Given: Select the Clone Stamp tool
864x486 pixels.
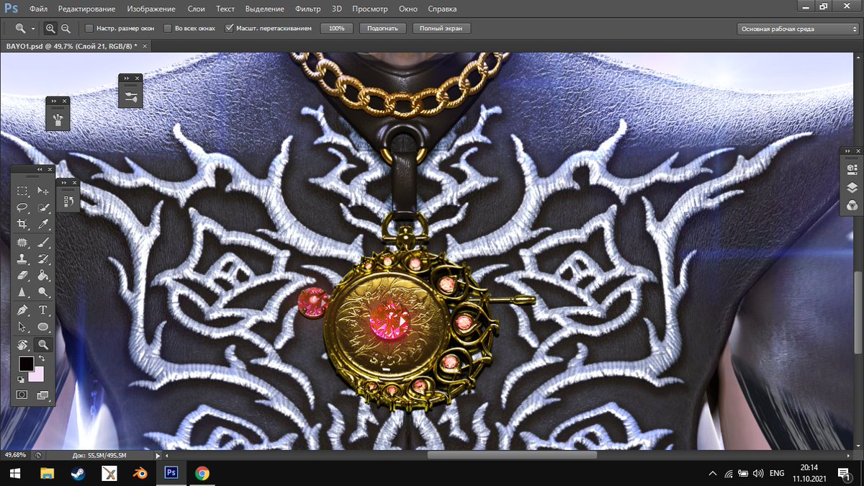Looking at the screenshot, I should tap(22, 258).
